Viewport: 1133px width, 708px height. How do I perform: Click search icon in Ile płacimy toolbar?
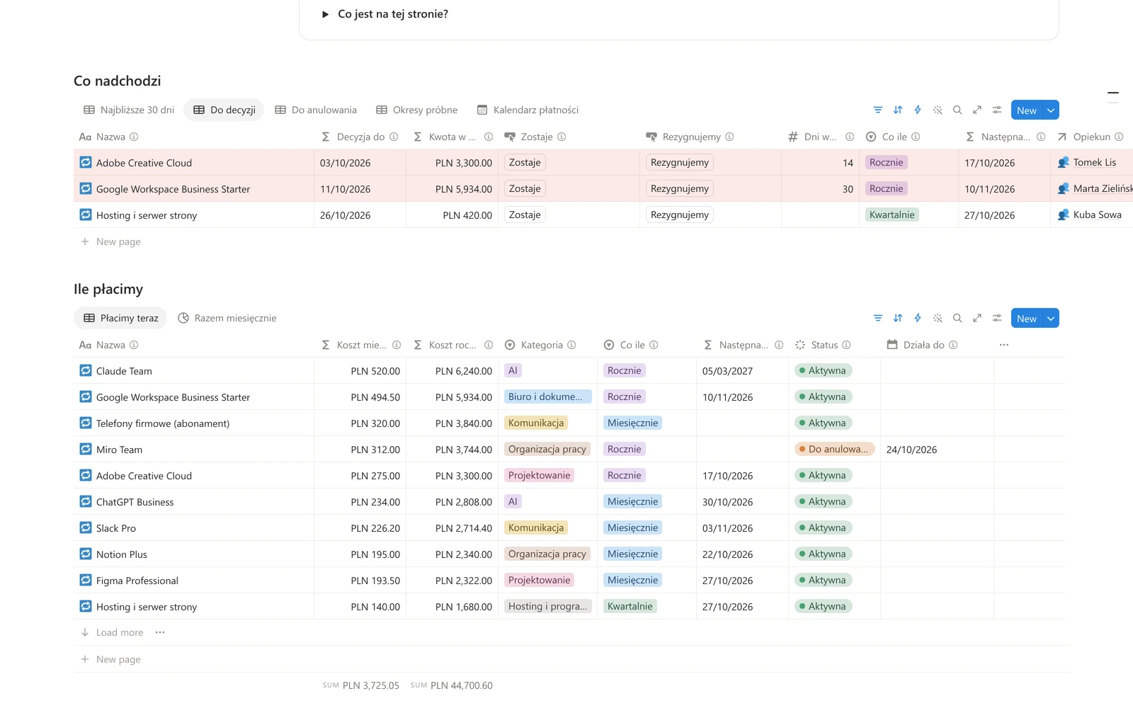click(957, 318)
